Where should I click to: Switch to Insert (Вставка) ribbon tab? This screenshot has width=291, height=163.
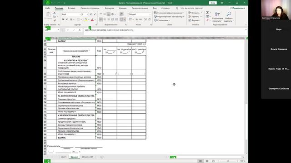coord(71,8)
